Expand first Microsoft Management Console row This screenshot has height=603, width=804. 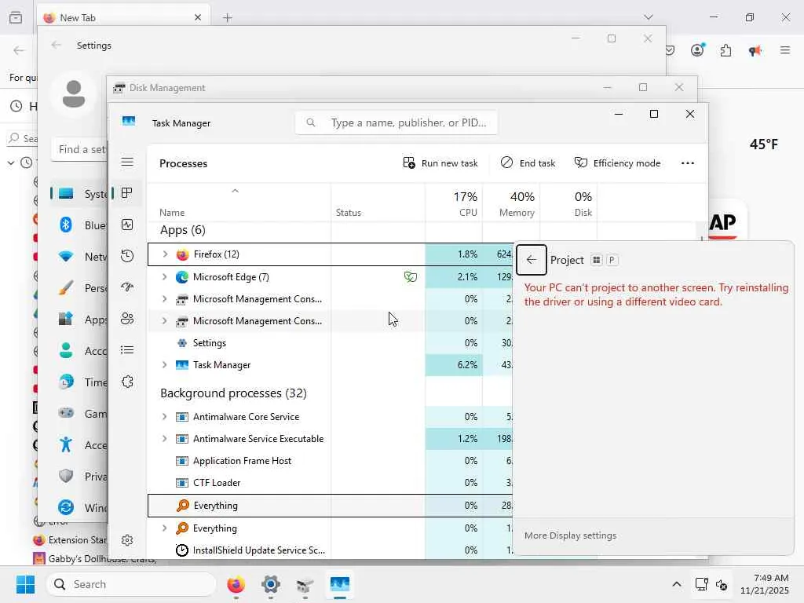(165, 299)
